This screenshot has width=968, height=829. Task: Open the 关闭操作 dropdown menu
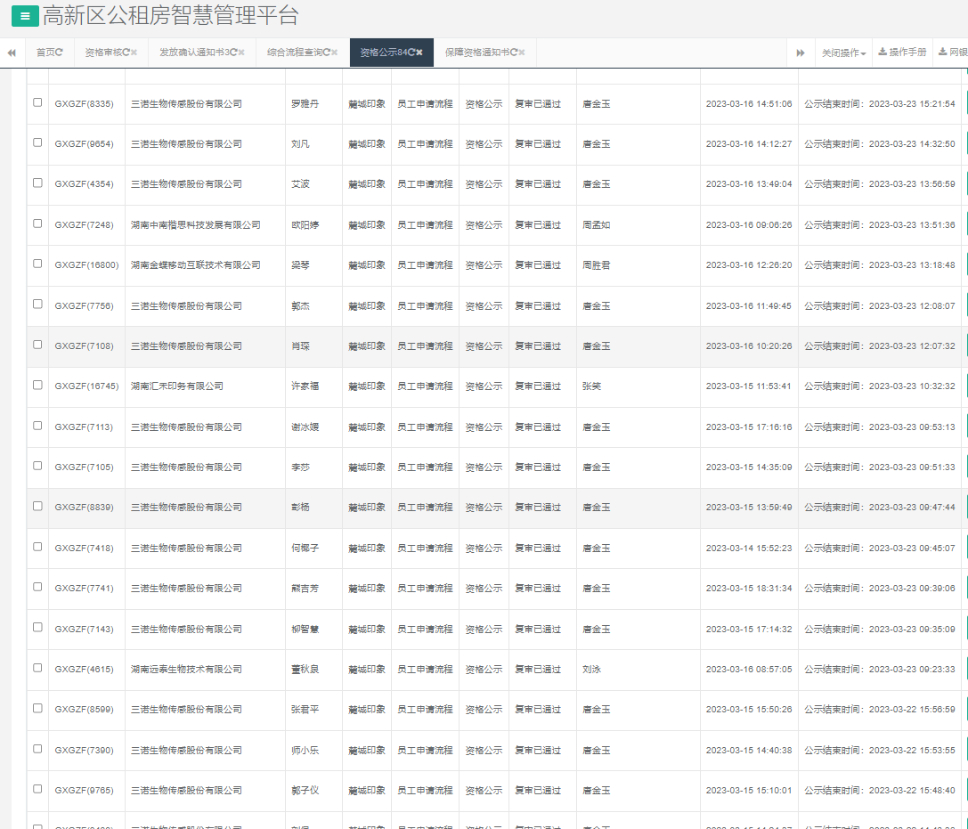842,53
